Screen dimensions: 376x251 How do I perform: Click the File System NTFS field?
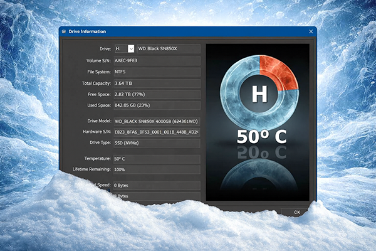(156, 72)
